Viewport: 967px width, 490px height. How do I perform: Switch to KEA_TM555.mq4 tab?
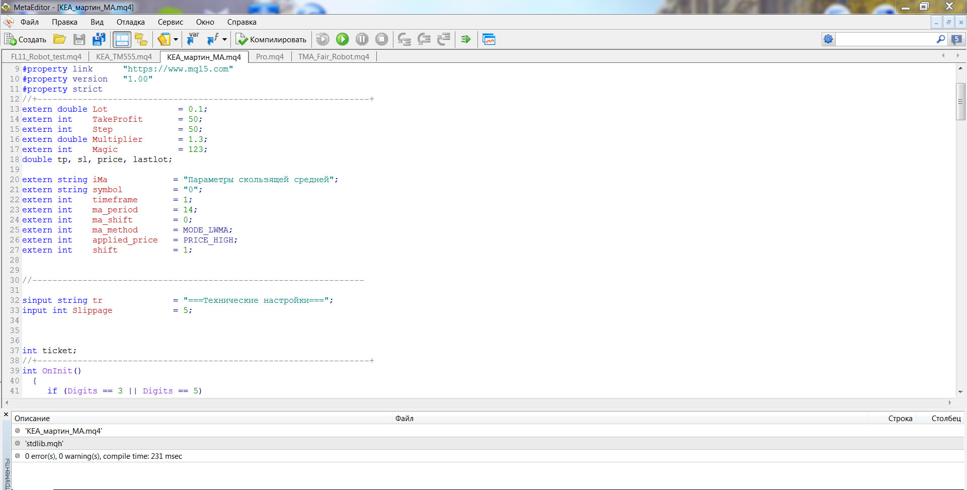(124, 57)
